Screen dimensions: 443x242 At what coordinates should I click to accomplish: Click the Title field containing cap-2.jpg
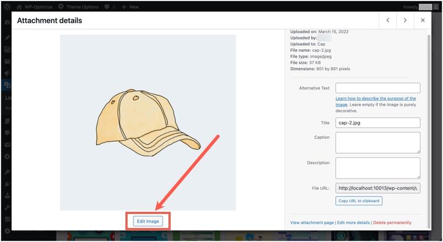[x=377, y=123]
